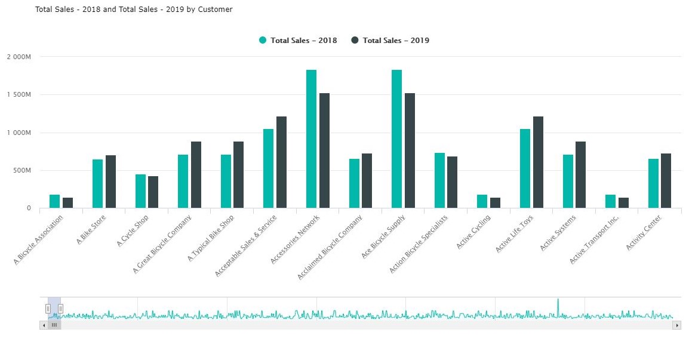The image size is (689, 341).
Task: Click the horizontal scrollbar thumb
Action: coord(54,325)
